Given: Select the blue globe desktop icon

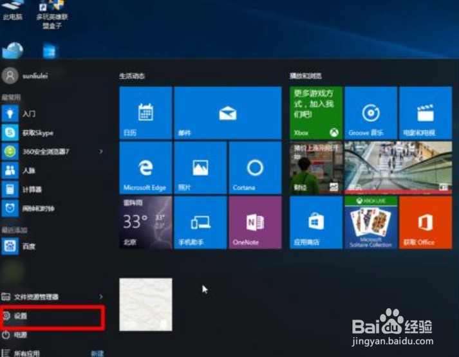Looking at the screenshot, I should point(12,51).
